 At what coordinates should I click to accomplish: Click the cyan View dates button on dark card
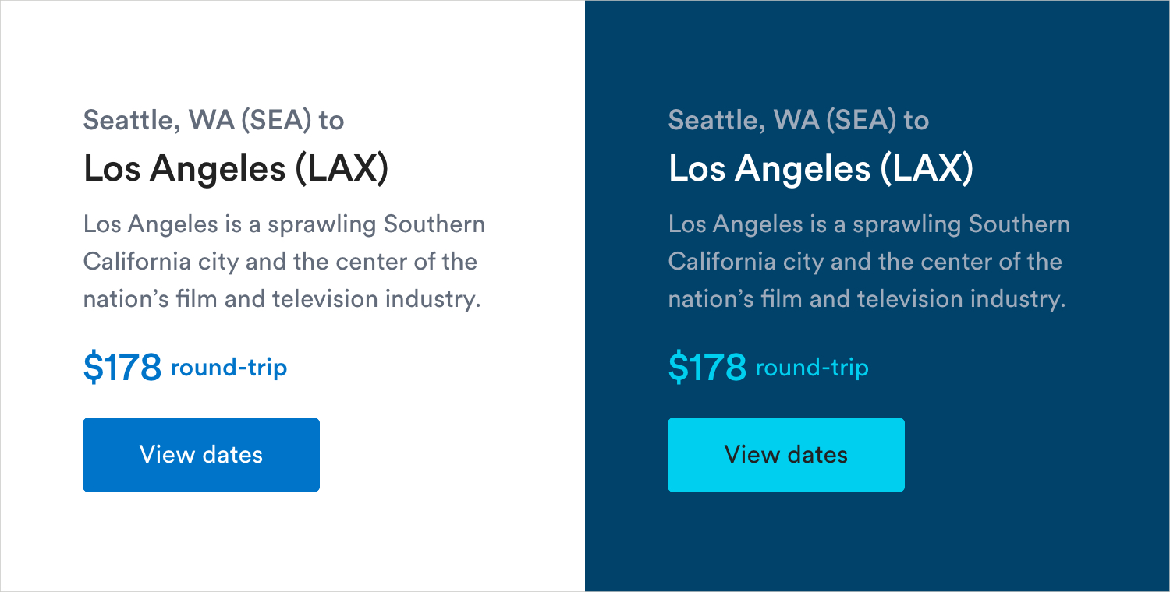point(786,455)
